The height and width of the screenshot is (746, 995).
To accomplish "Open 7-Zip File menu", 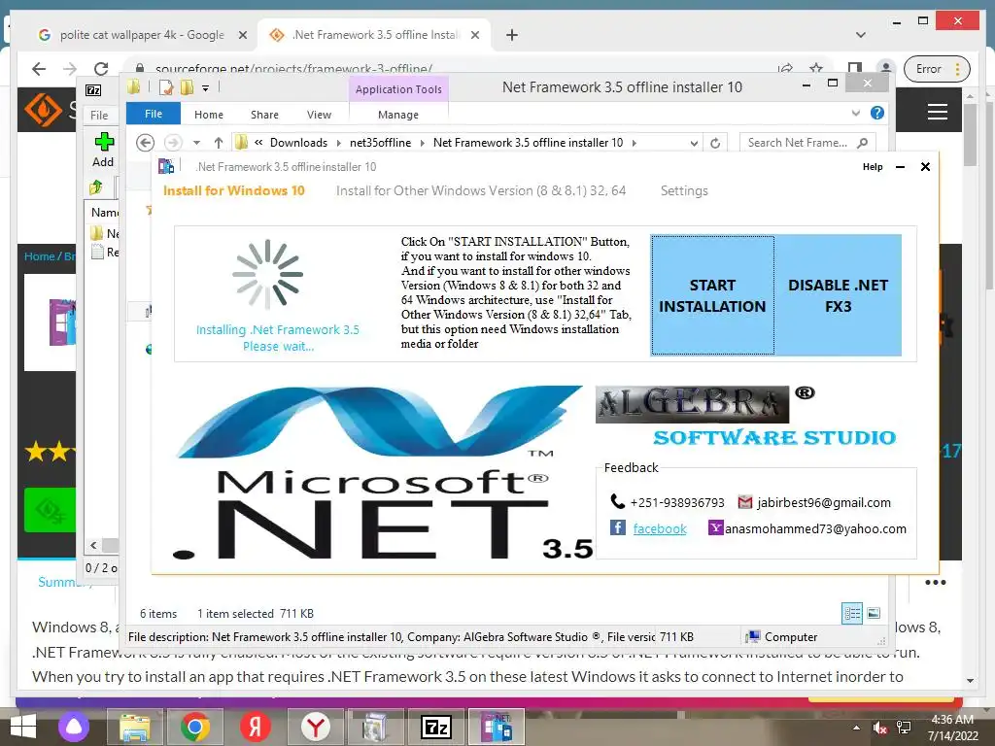I will (99, 115).
